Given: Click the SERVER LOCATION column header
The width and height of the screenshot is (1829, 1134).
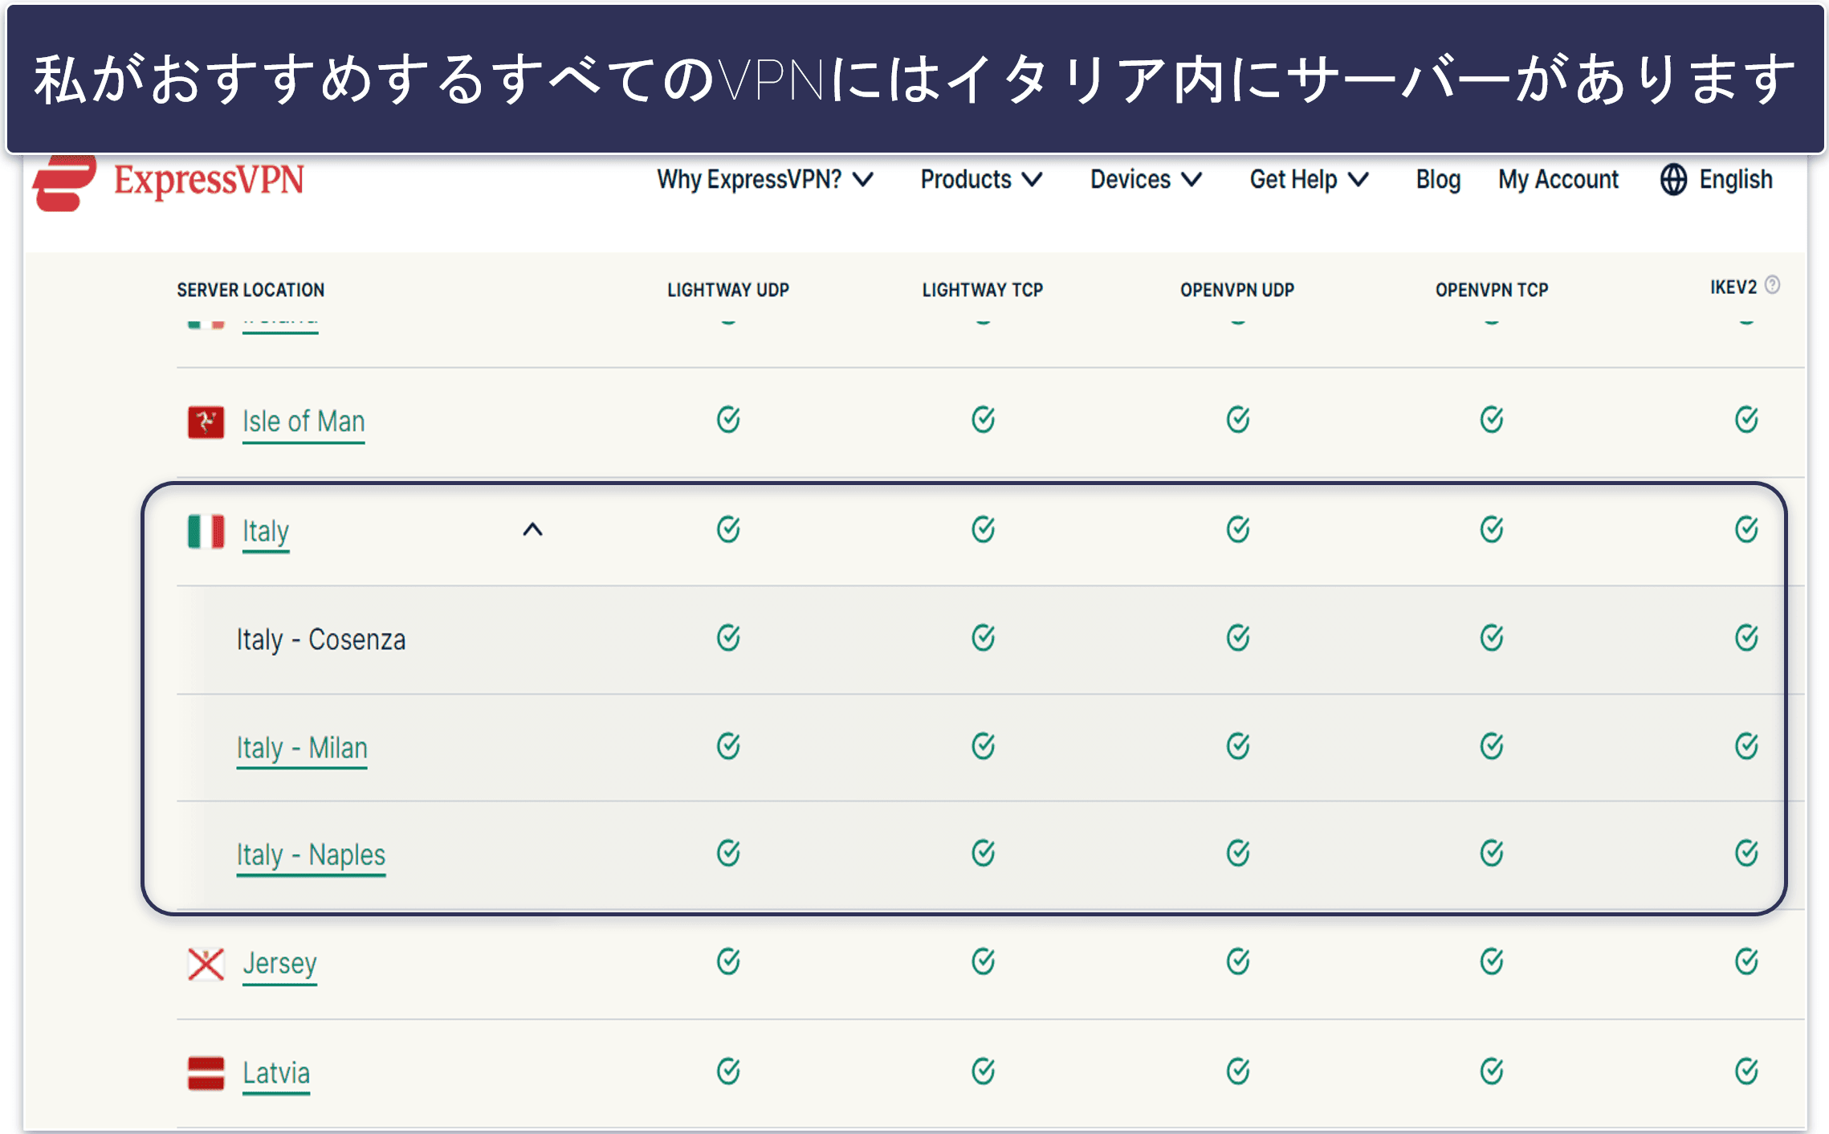Looking at the screenshot, I should [x=251, y=290].
